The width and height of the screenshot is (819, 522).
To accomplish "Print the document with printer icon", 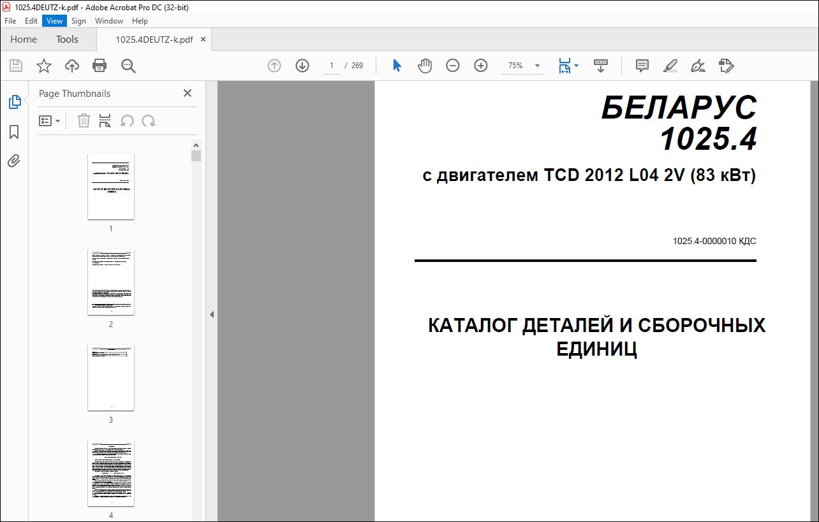I will (x=100, y=66).
